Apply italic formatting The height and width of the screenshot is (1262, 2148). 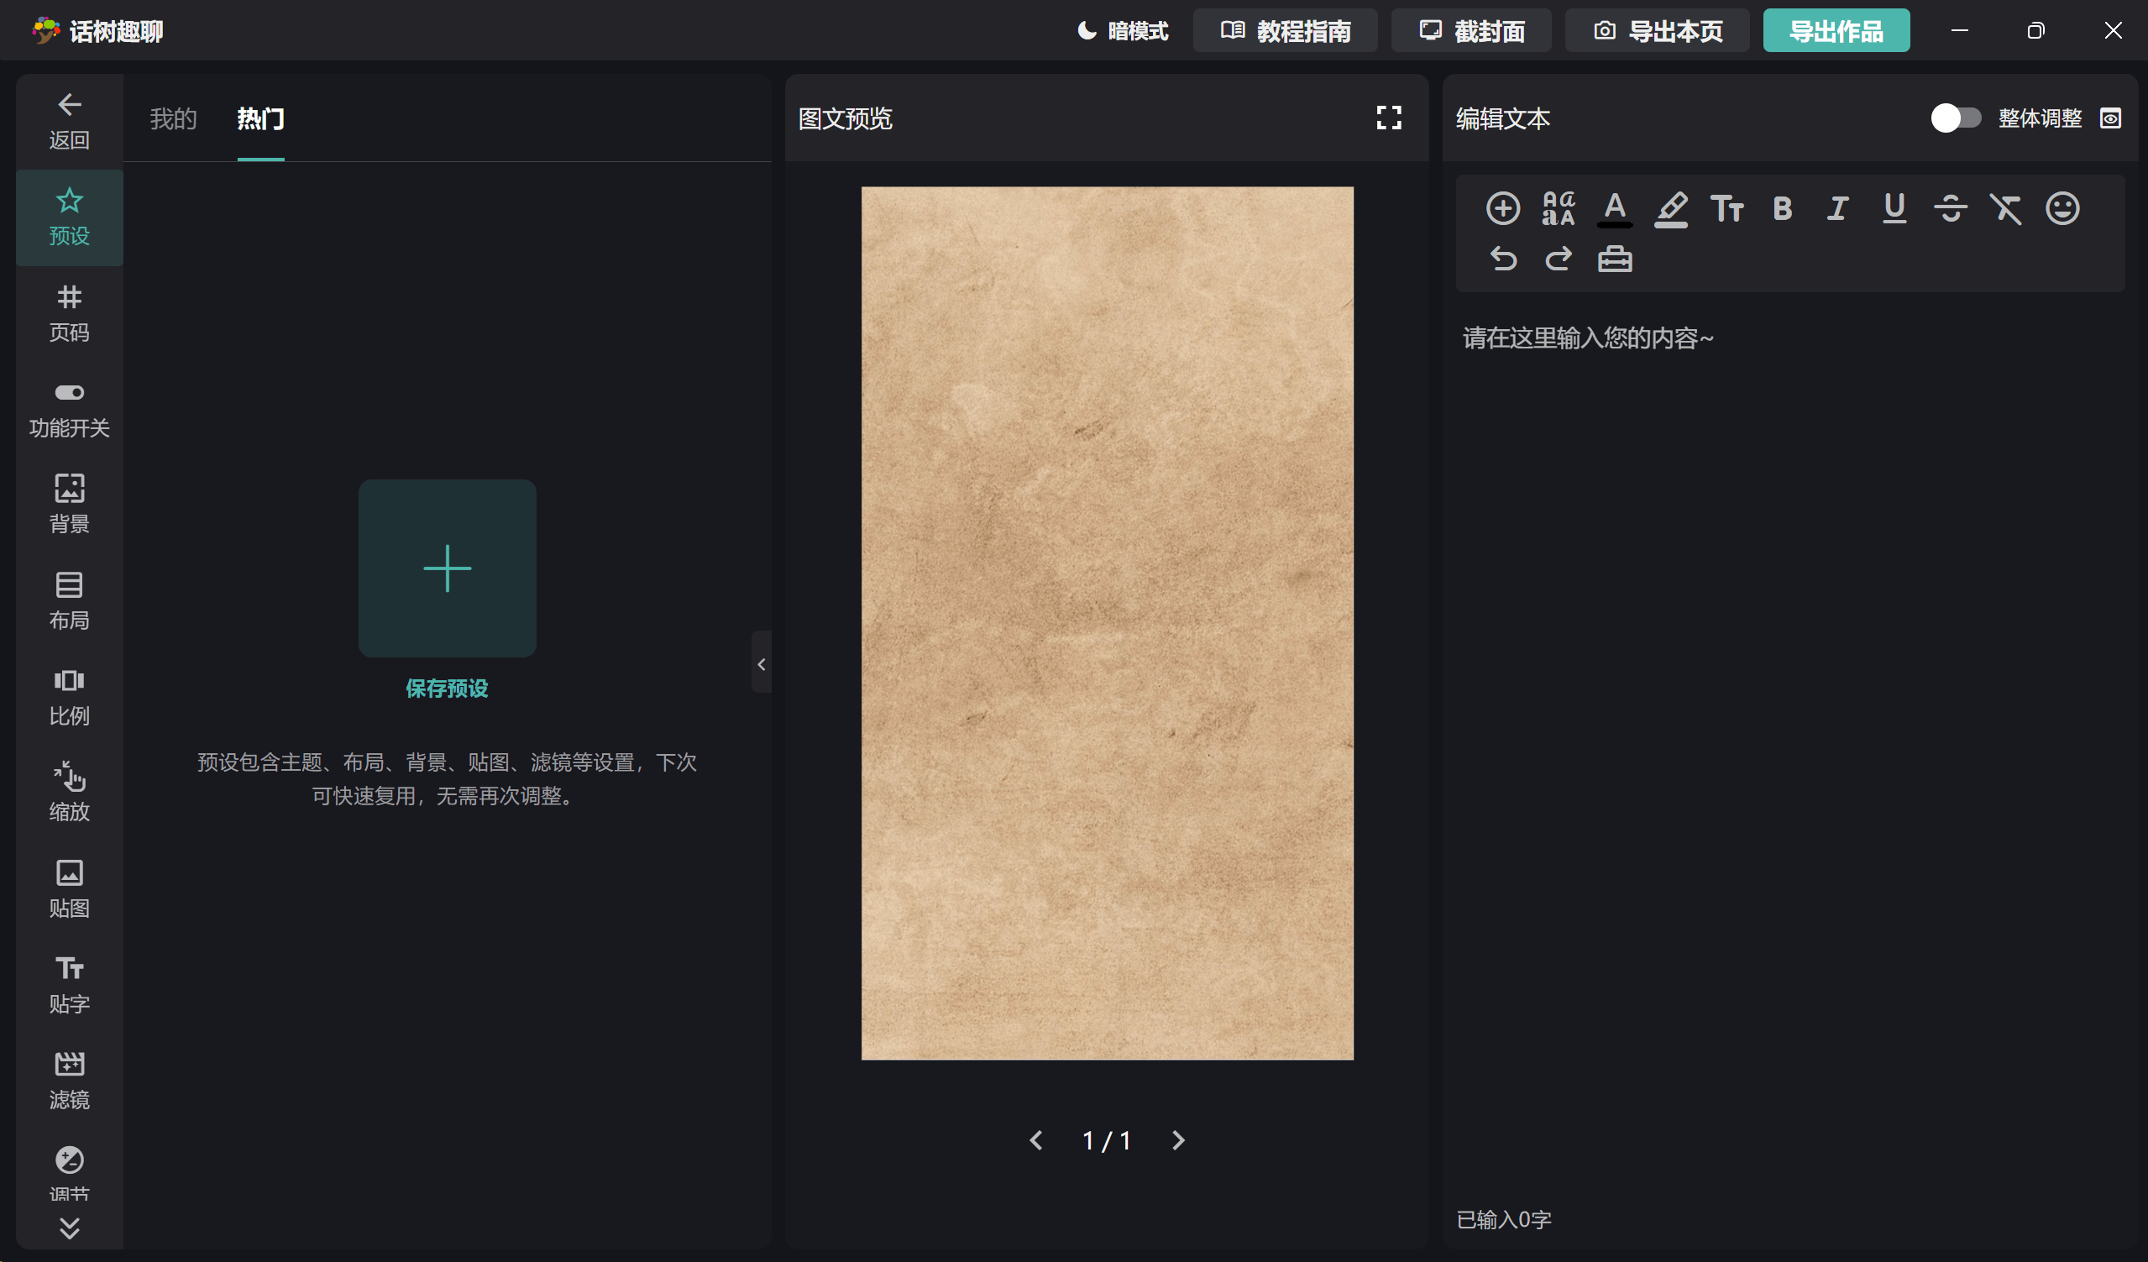pos(1838,208)
